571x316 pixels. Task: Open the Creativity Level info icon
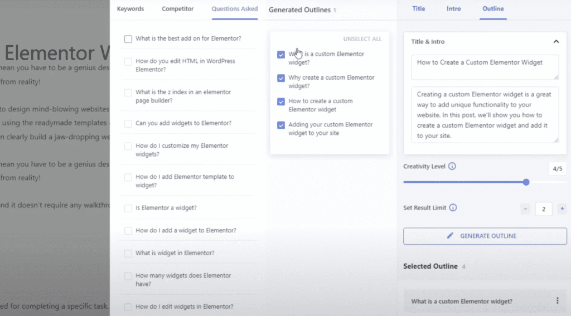[452, 167]
